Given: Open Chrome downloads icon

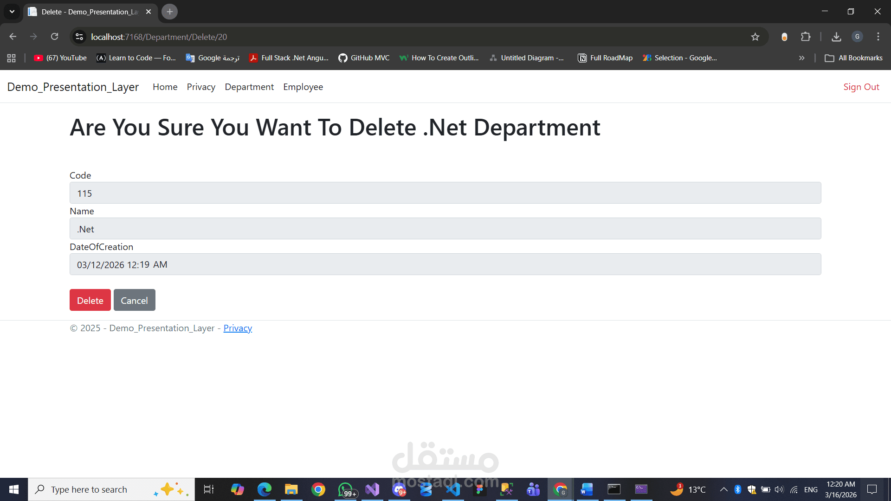Looking at the screenshot, I should click(x=836, y=37).
